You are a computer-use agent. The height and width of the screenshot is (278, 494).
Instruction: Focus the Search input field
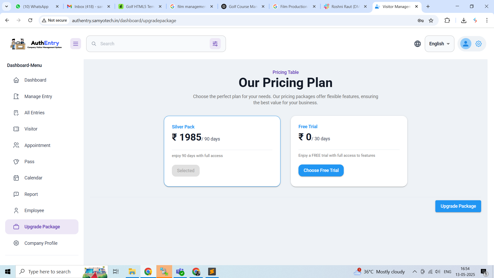(x=152, y=44)
